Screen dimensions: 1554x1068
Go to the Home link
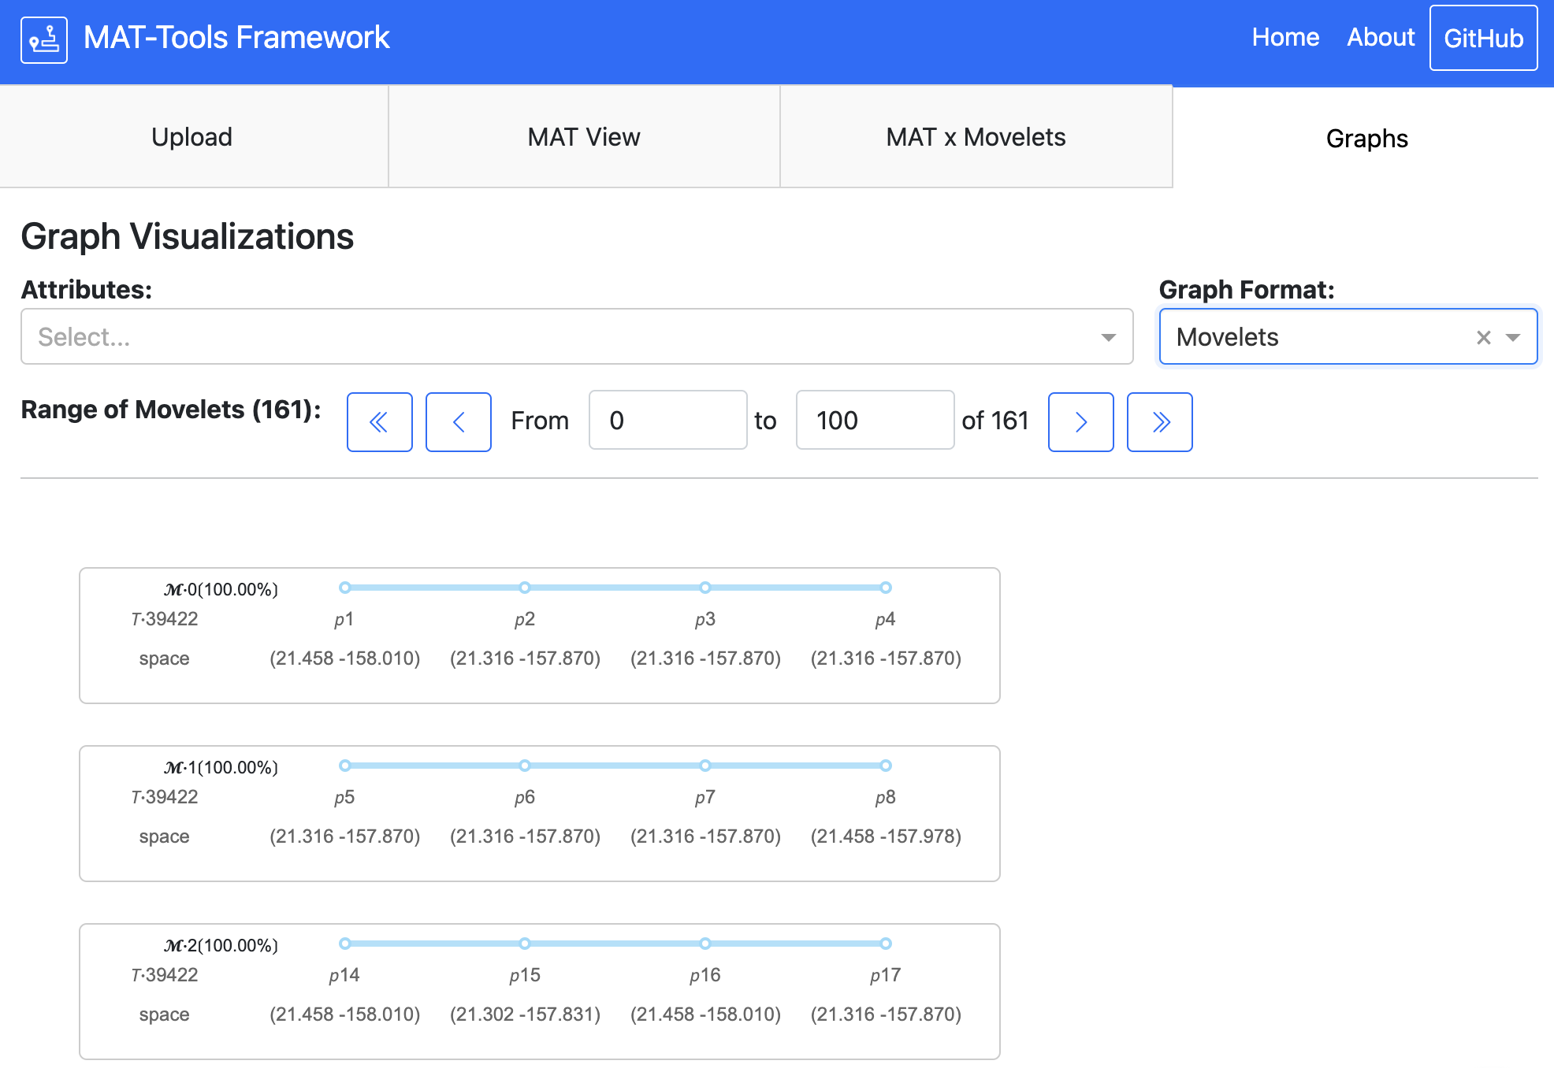(1285, 37)
